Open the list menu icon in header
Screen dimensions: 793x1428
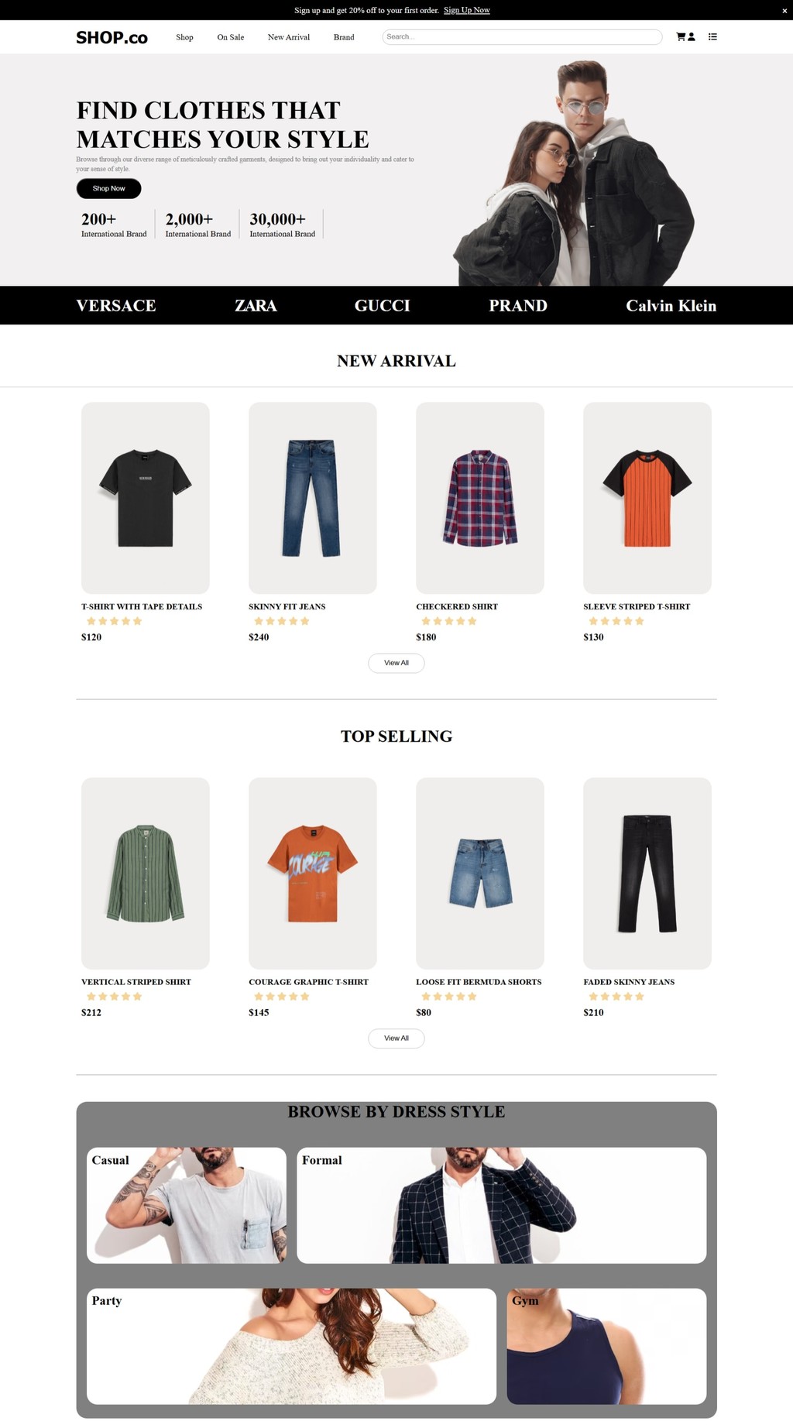[712, 36]
